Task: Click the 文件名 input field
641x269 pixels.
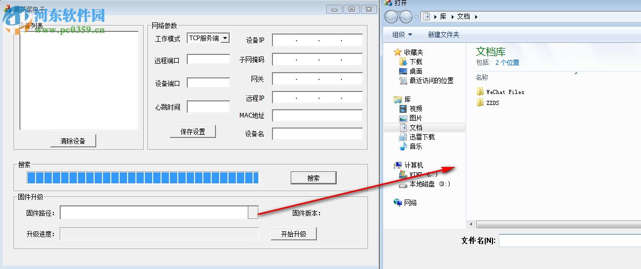Action: [570, 240]
